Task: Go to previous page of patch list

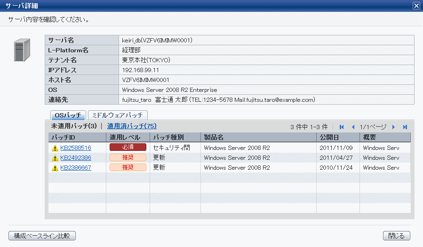Action: pos(353,127)
